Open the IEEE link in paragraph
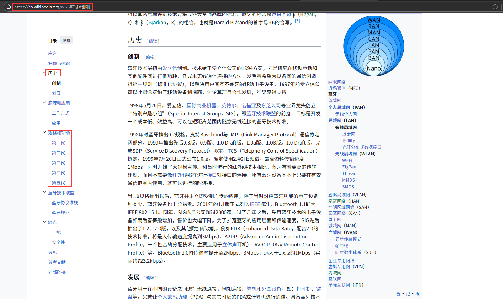 [x=255, y=204]
